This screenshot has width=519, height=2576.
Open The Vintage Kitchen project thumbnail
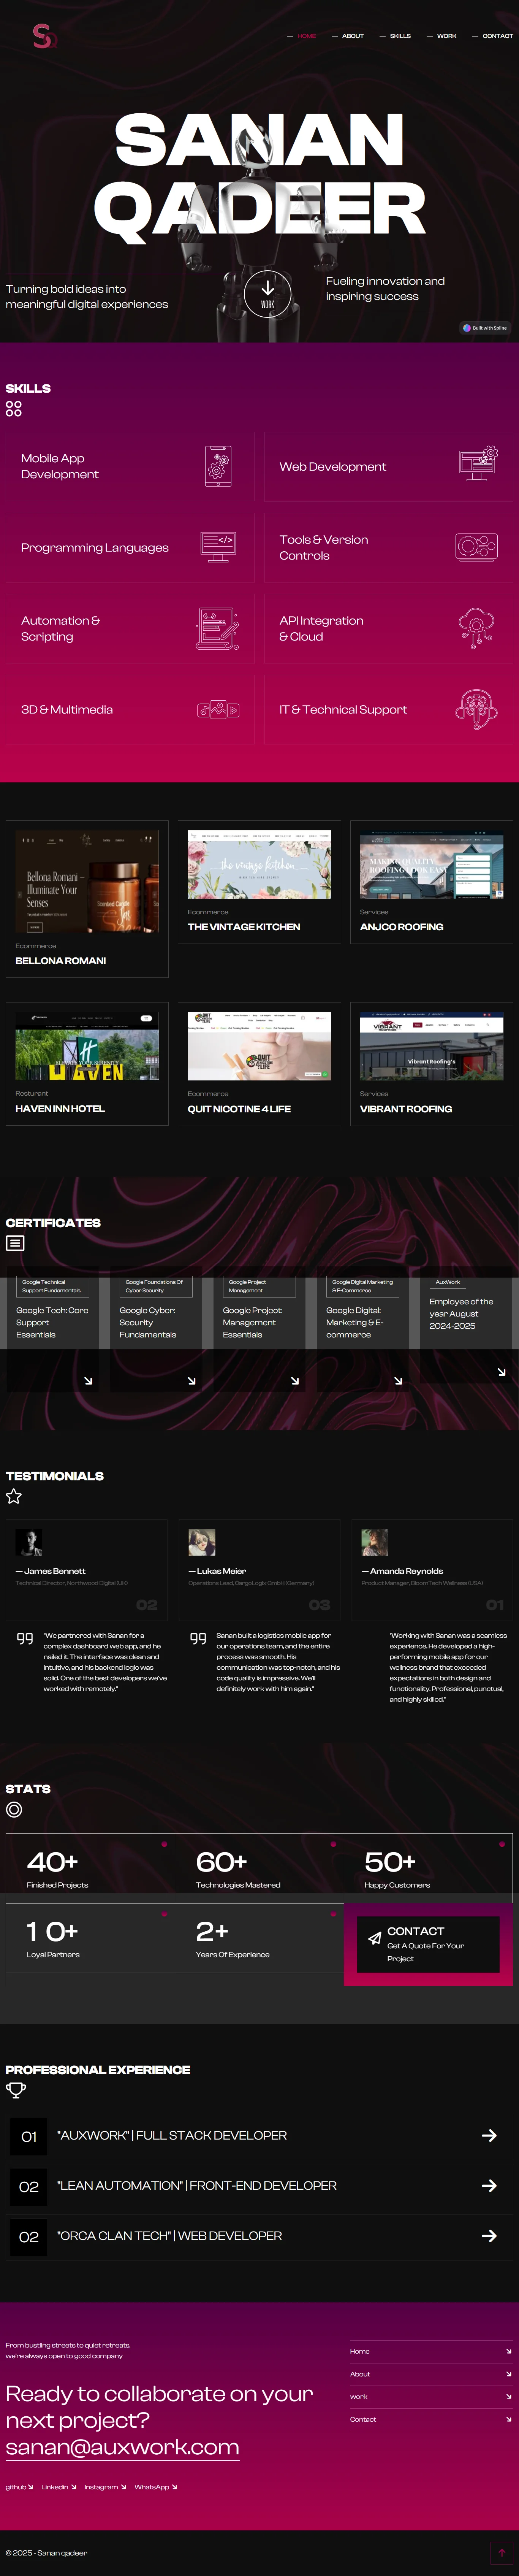pyautogui.click(x=259, y=865)
